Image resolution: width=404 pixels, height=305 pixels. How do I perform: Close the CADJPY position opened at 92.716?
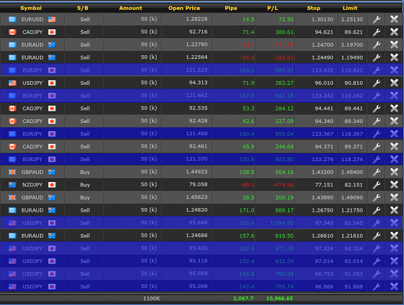(x=394, y=32)
